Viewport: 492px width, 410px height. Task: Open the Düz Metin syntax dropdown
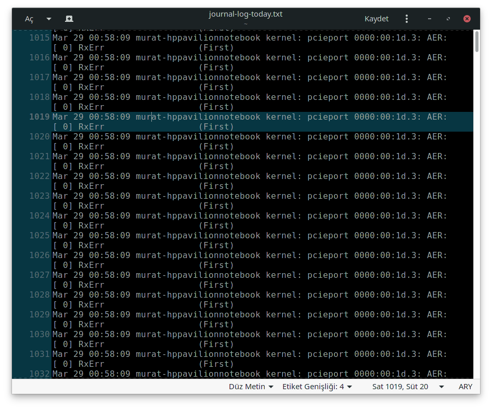251,387
